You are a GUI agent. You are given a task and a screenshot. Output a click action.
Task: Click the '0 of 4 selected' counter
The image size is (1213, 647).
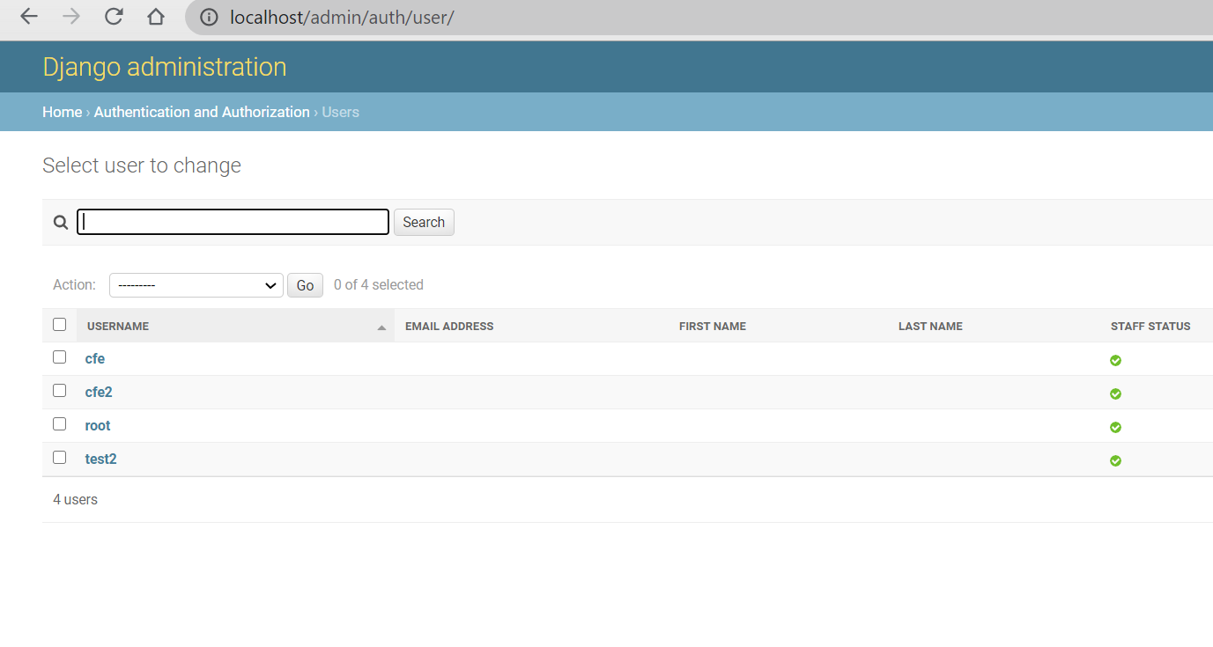pyautogui.click(x=379, y=285)
